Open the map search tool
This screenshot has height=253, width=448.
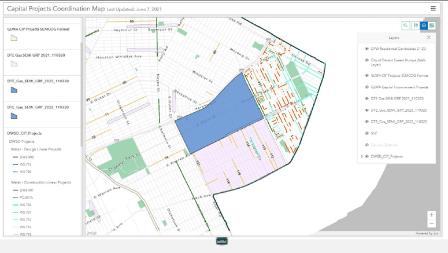[x=406, y=25]
